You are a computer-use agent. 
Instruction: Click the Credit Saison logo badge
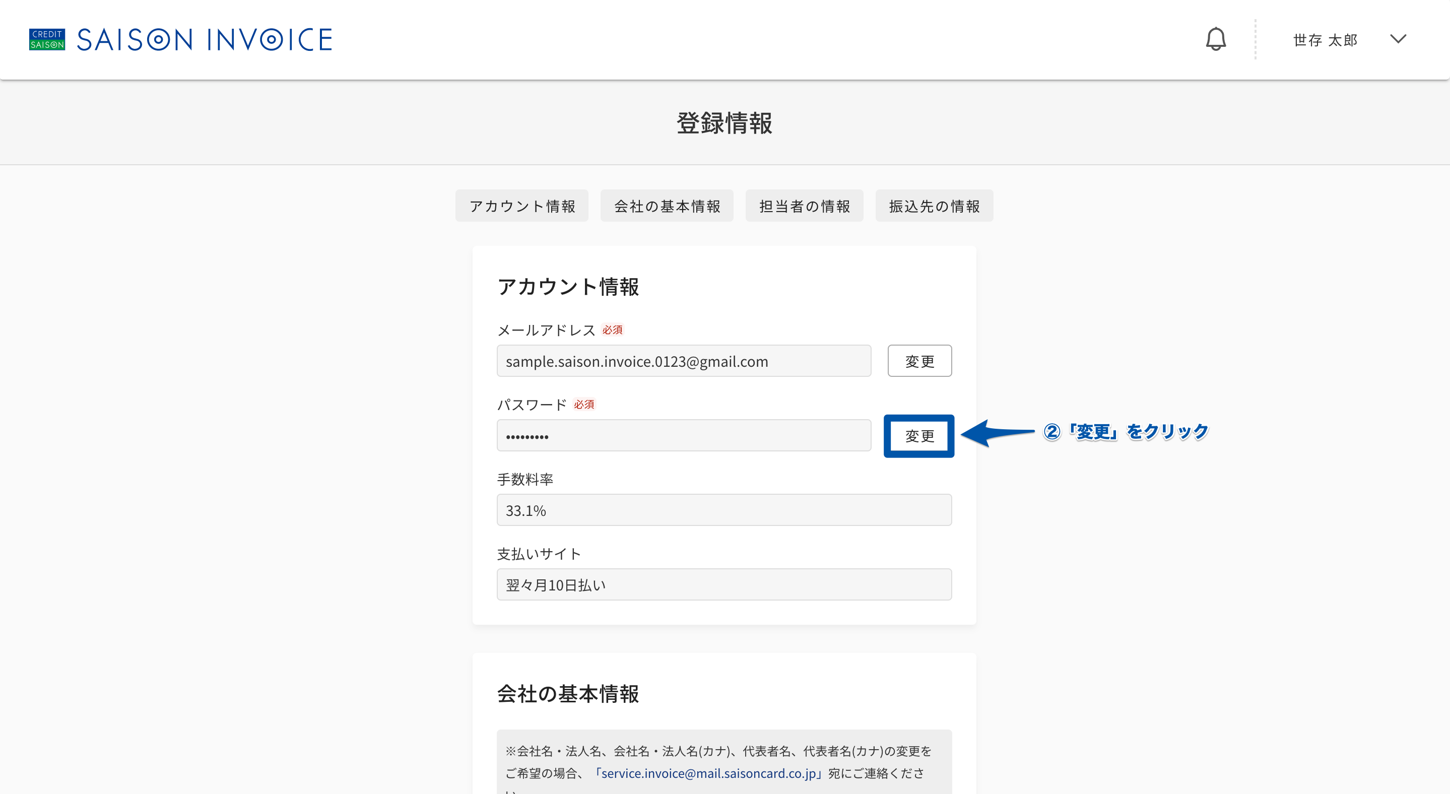47,39
